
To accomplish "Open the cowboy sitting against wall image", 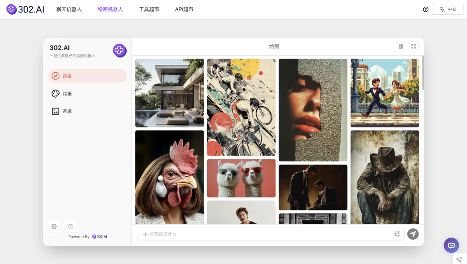I will (x=385, y=178).
